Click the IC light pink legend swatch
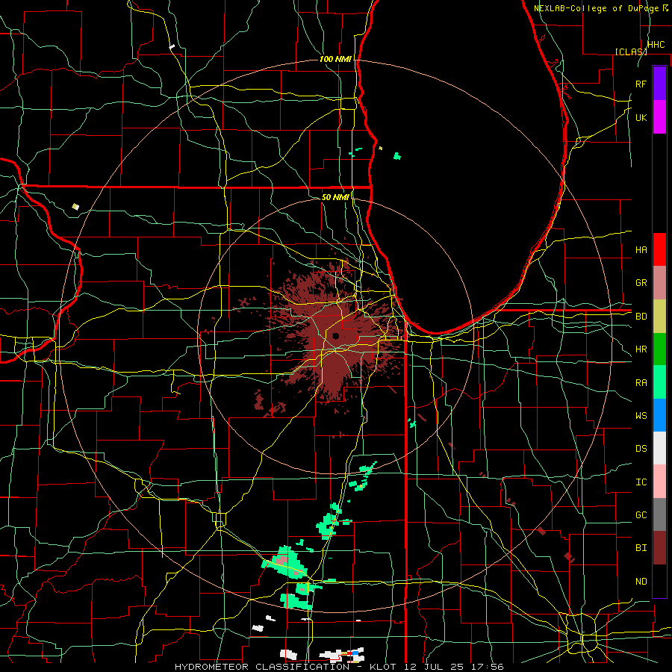Screen dimensions: 672x672 click(x=659, y=482)
